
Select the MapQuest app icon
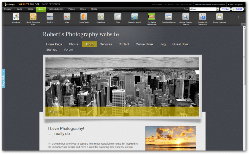[16, 17]
